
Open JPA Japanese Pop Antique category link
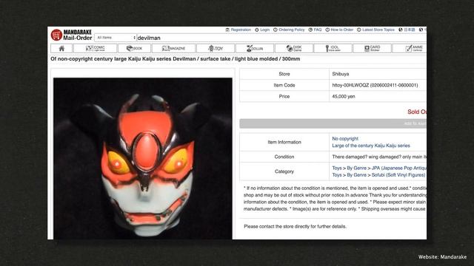click(398, 168)
